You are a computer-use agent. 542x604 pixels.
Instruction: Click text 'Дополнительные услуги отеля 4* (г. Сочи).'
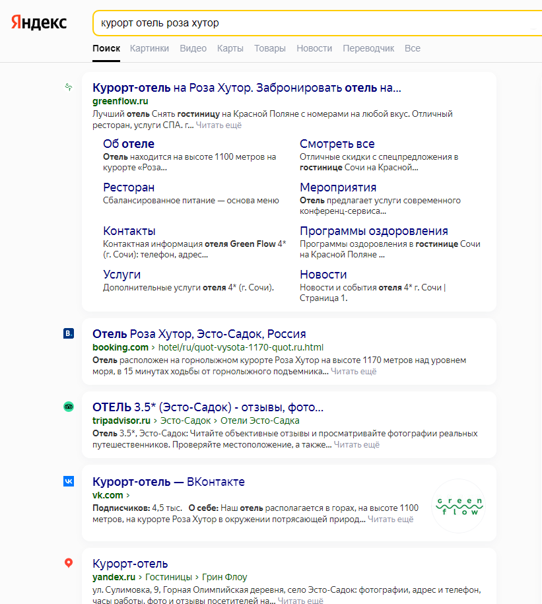tap(188, 287)
